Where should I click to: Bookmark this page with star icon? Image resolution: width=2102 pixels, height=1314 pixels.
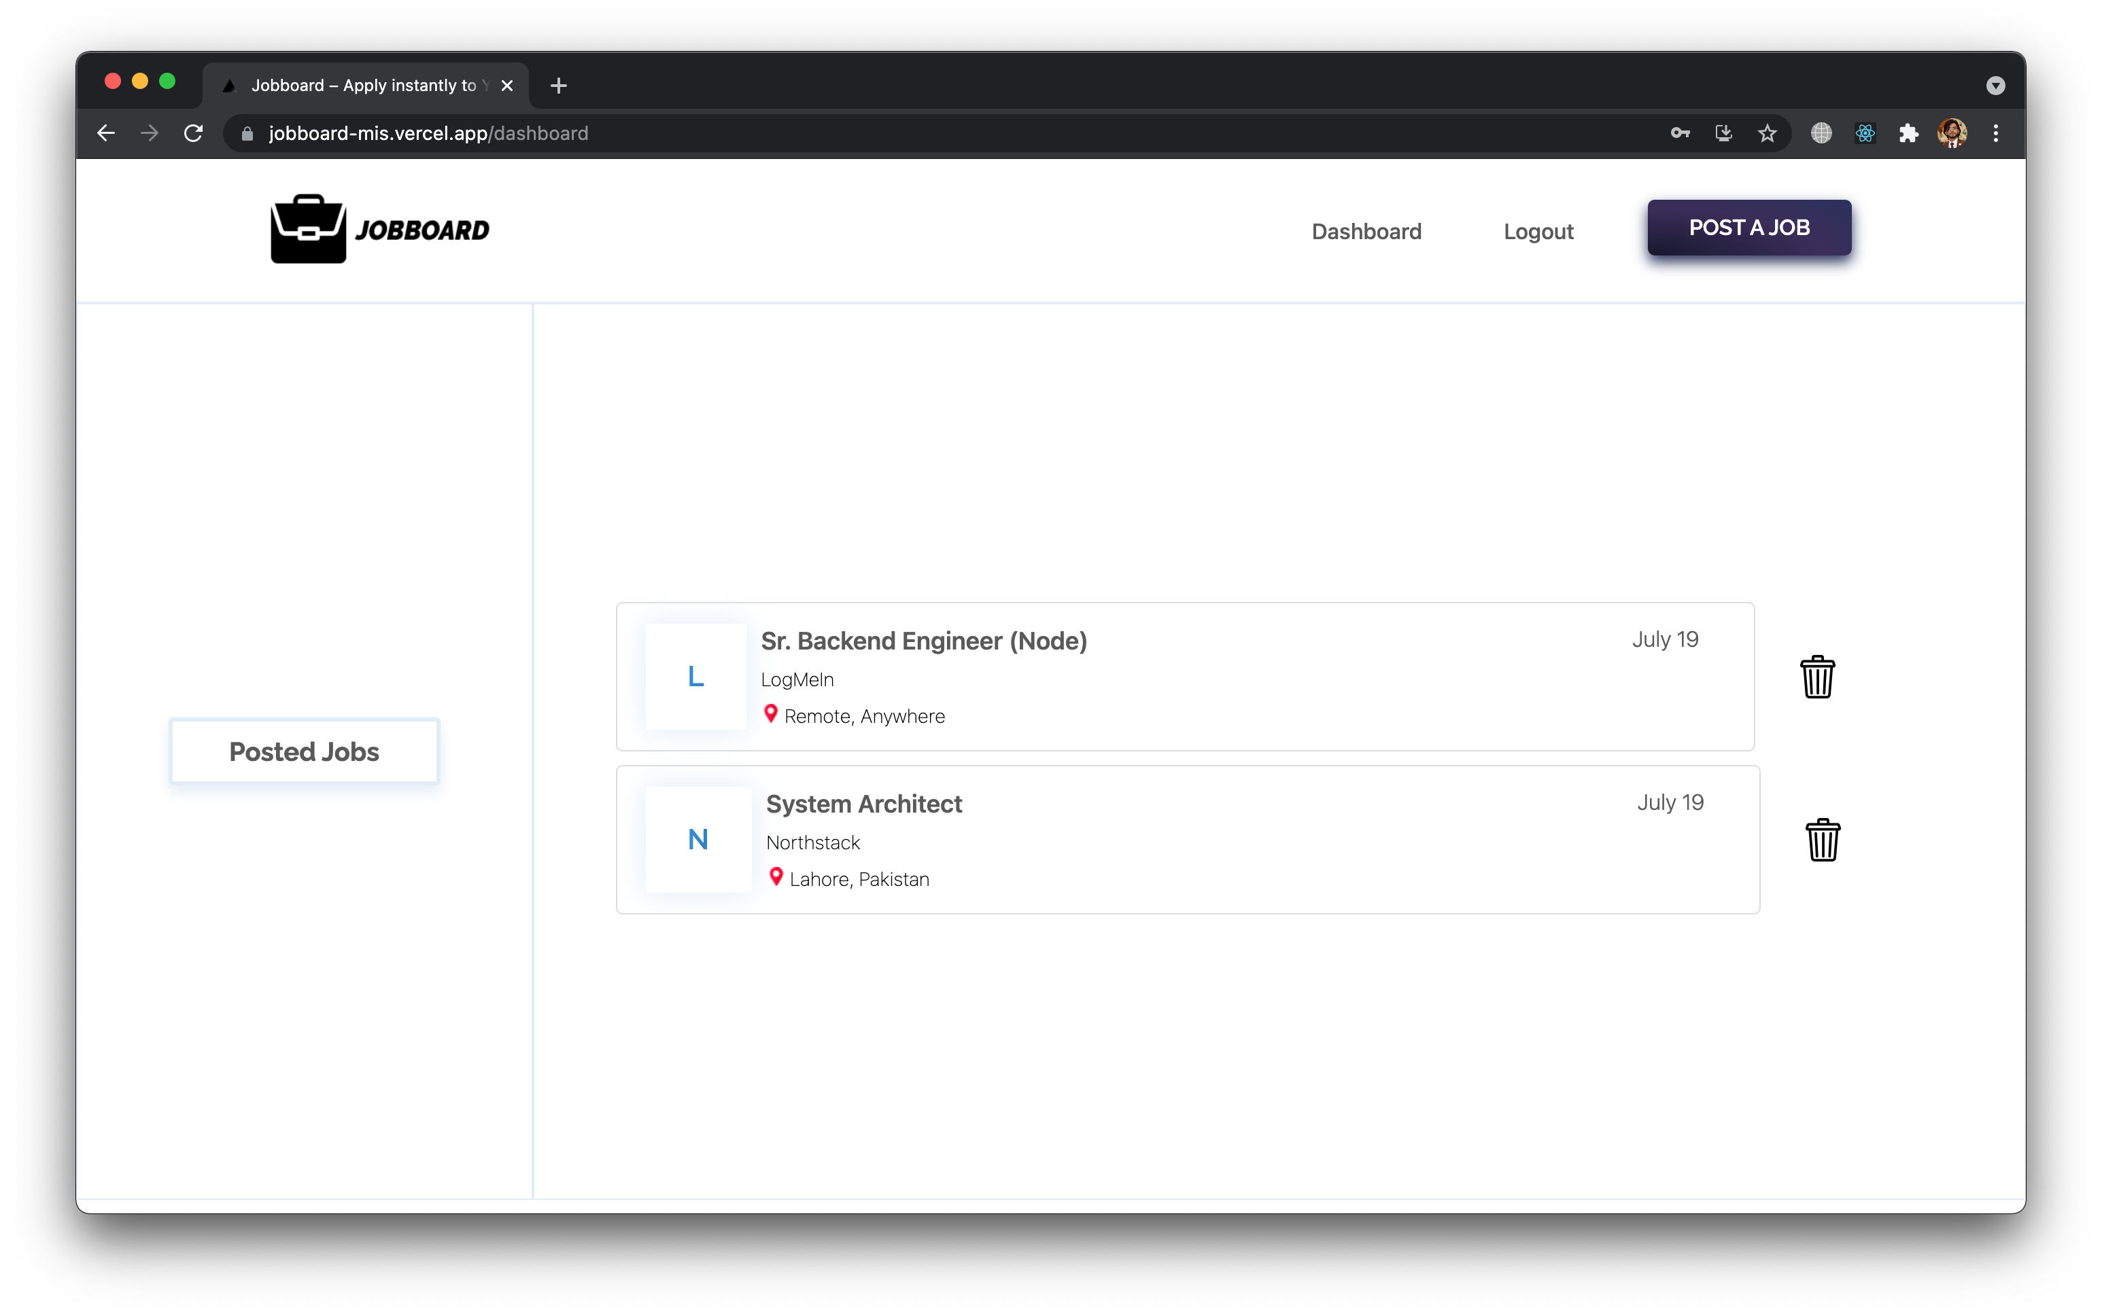point(1766,133)
